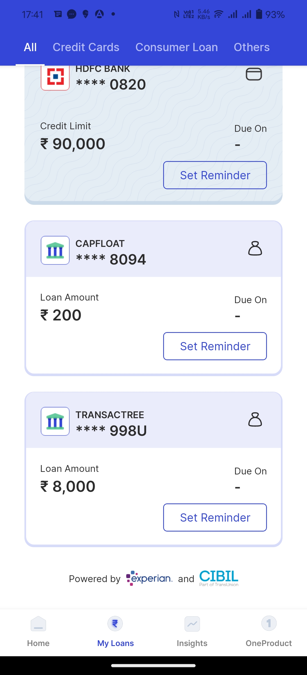
Task: Set reminder for Capfloat loan
Action: [x=215, y=346]
